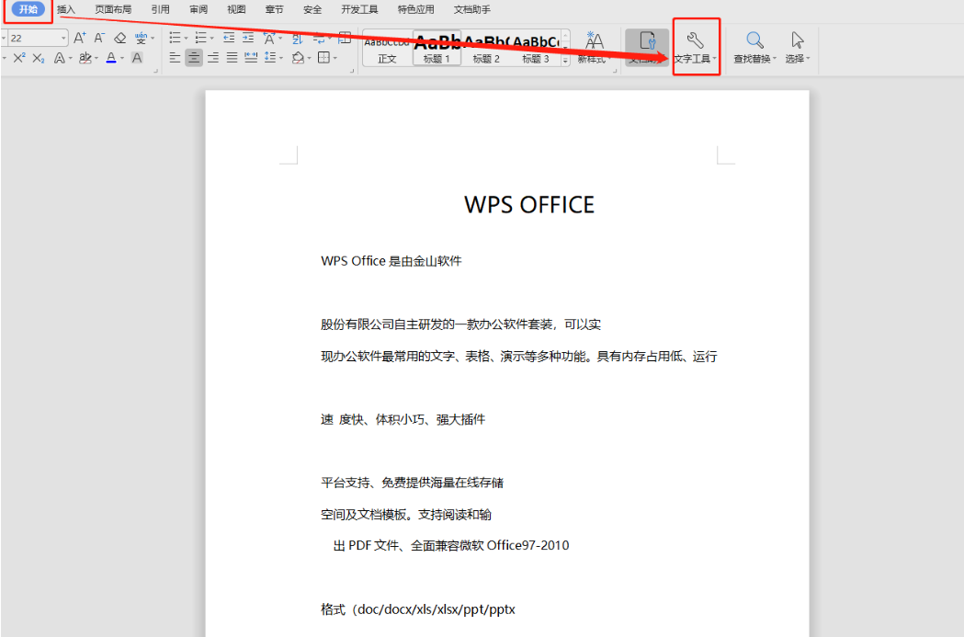Click the 新样式 new style icon
The height and width of the screenshot is (637, 964).
tap(595, 41)
